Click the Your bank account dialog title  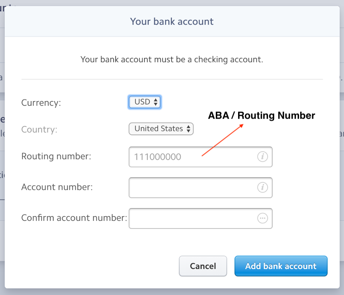click(172, 21)
